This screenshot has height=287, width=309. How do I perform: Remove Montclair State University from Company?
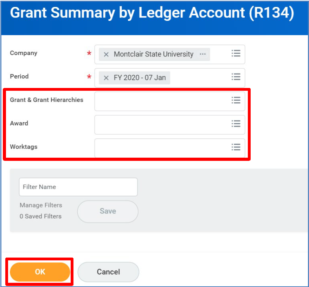(x=106, y=54)
